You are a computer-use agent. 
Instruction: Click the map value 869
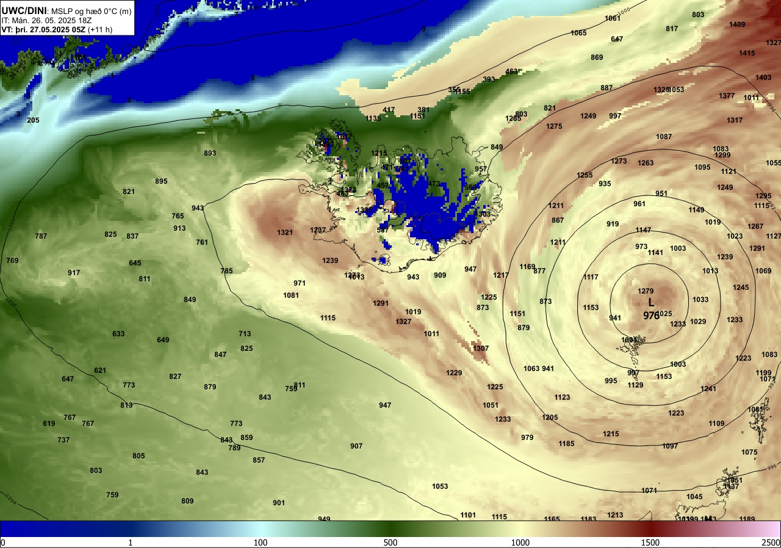[x=597, y=57]
